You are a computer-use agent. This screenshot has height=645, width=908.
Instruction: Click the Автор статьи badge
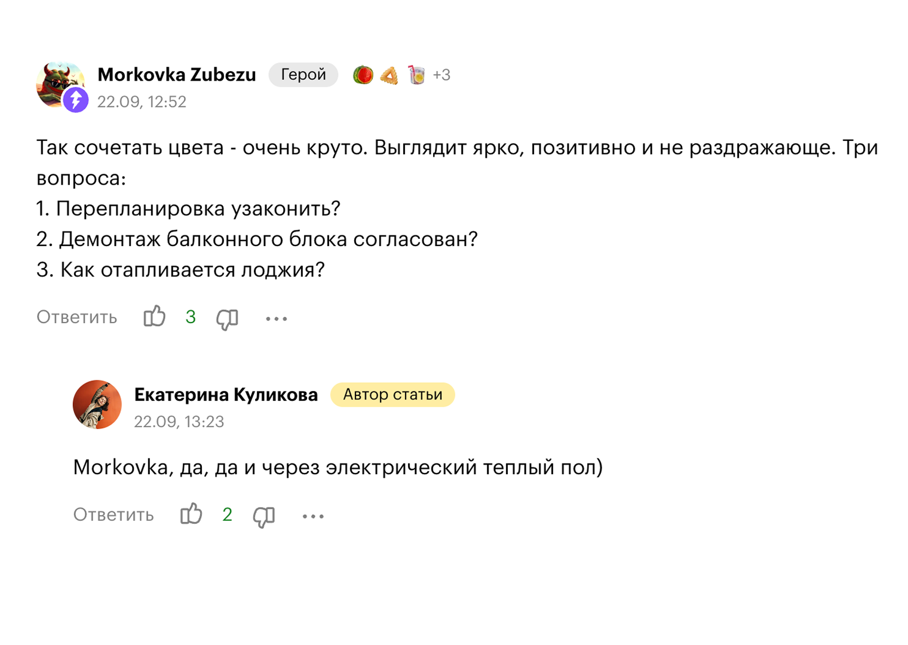point(392,395)
